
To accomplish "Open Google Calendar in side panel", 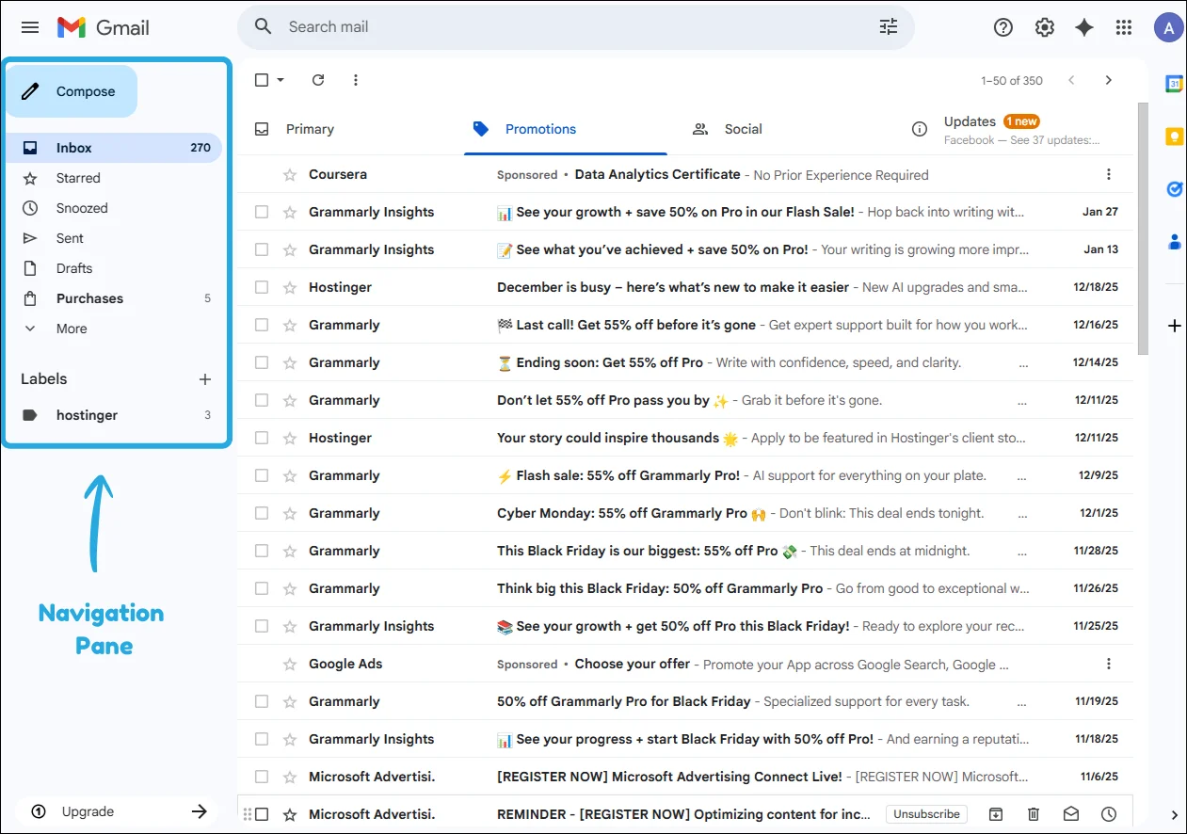I will coord(1174,84).
